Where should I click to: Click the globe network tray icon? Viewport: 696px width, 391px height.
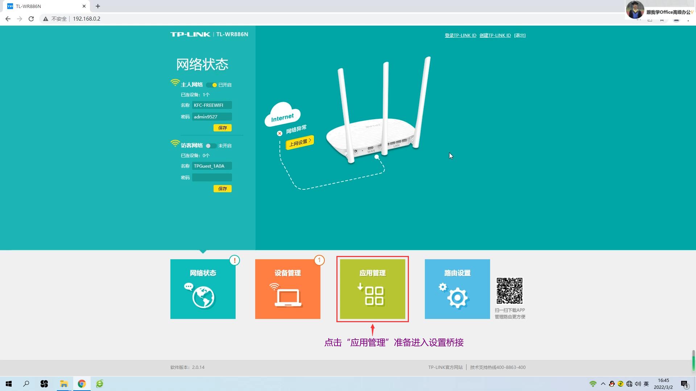coord(629,384)
